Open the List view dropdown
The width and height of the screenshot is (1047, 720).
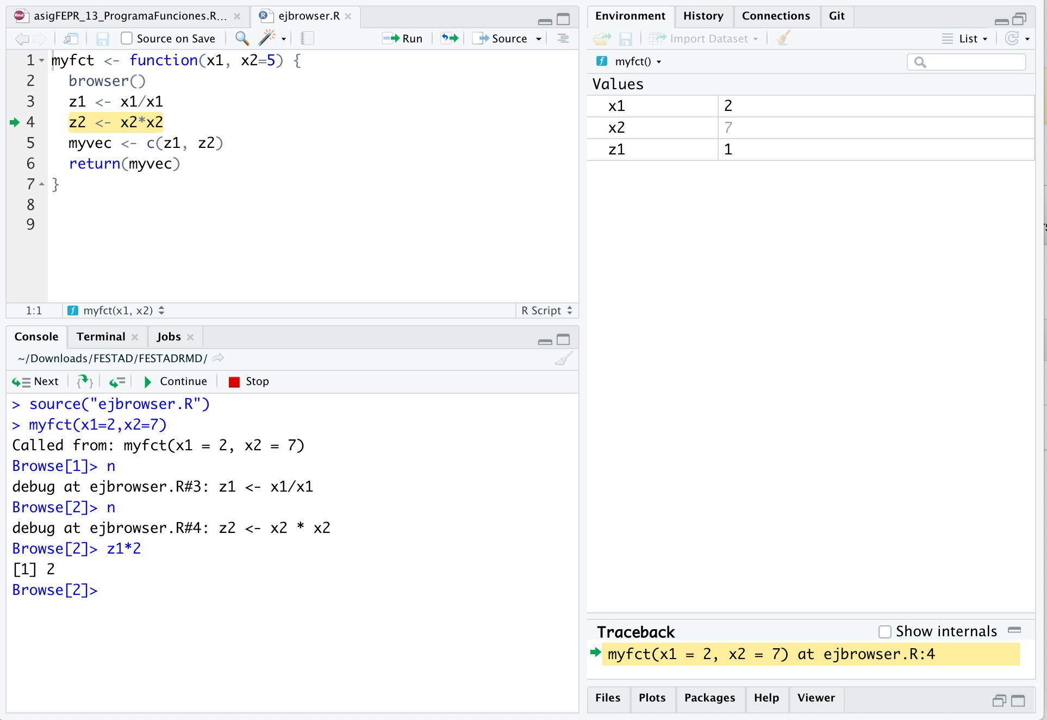(965, 39)
